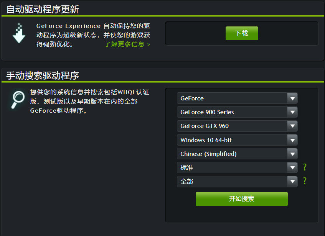Click the 自动驱动程序更新 section heading
The height and width of the screenshot is (236, 325).
[43, 9]
